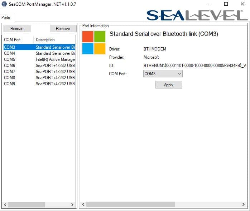This screenshot has width=250, height=211.
Task: Click Port Information horizontal scrollbar thumb
Action: pos(131,204)
